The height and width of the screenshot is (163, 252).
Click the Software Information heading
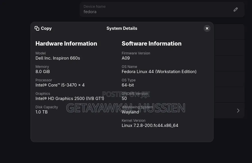[151, 44]
